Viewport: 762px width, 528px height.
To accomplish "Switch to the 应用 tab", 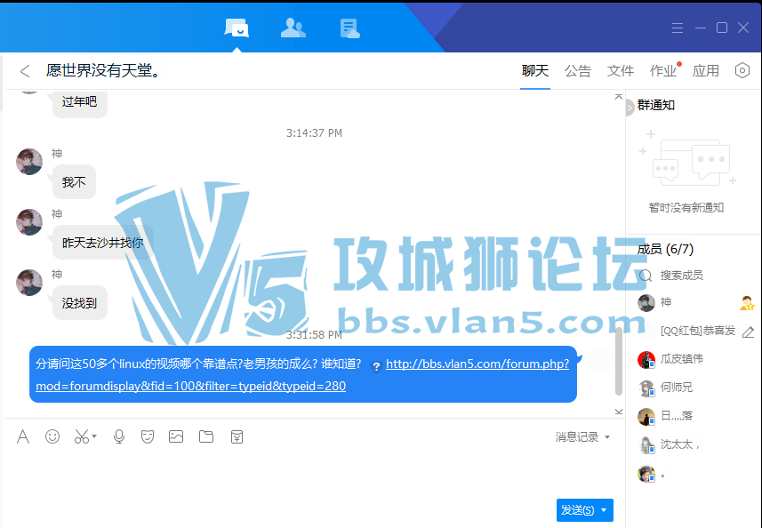I will (706, 71).
